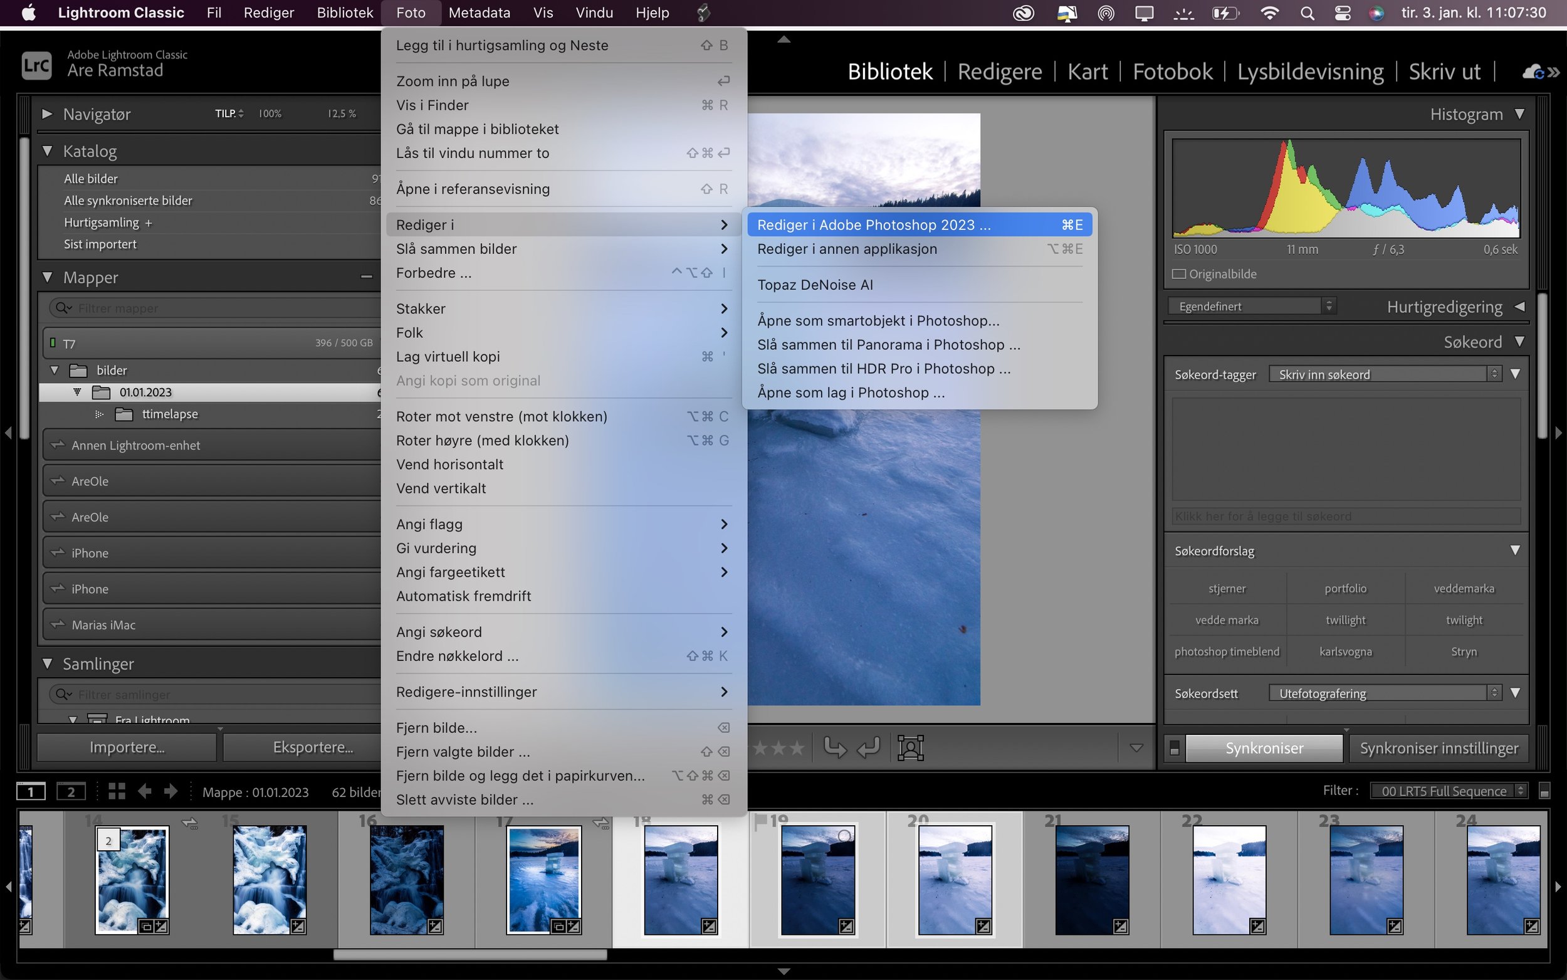Switch to the Redigere module
Viewport: 1567px width, 980px height.
pos(1000,71)
